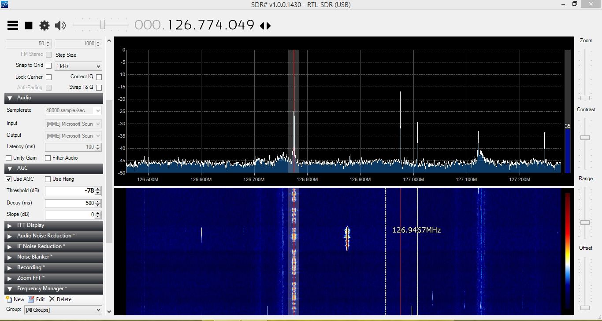Viewport: 602px width, 321px height.
Task: Click the signal level indicator reading 35
Action: coord(568,126)
